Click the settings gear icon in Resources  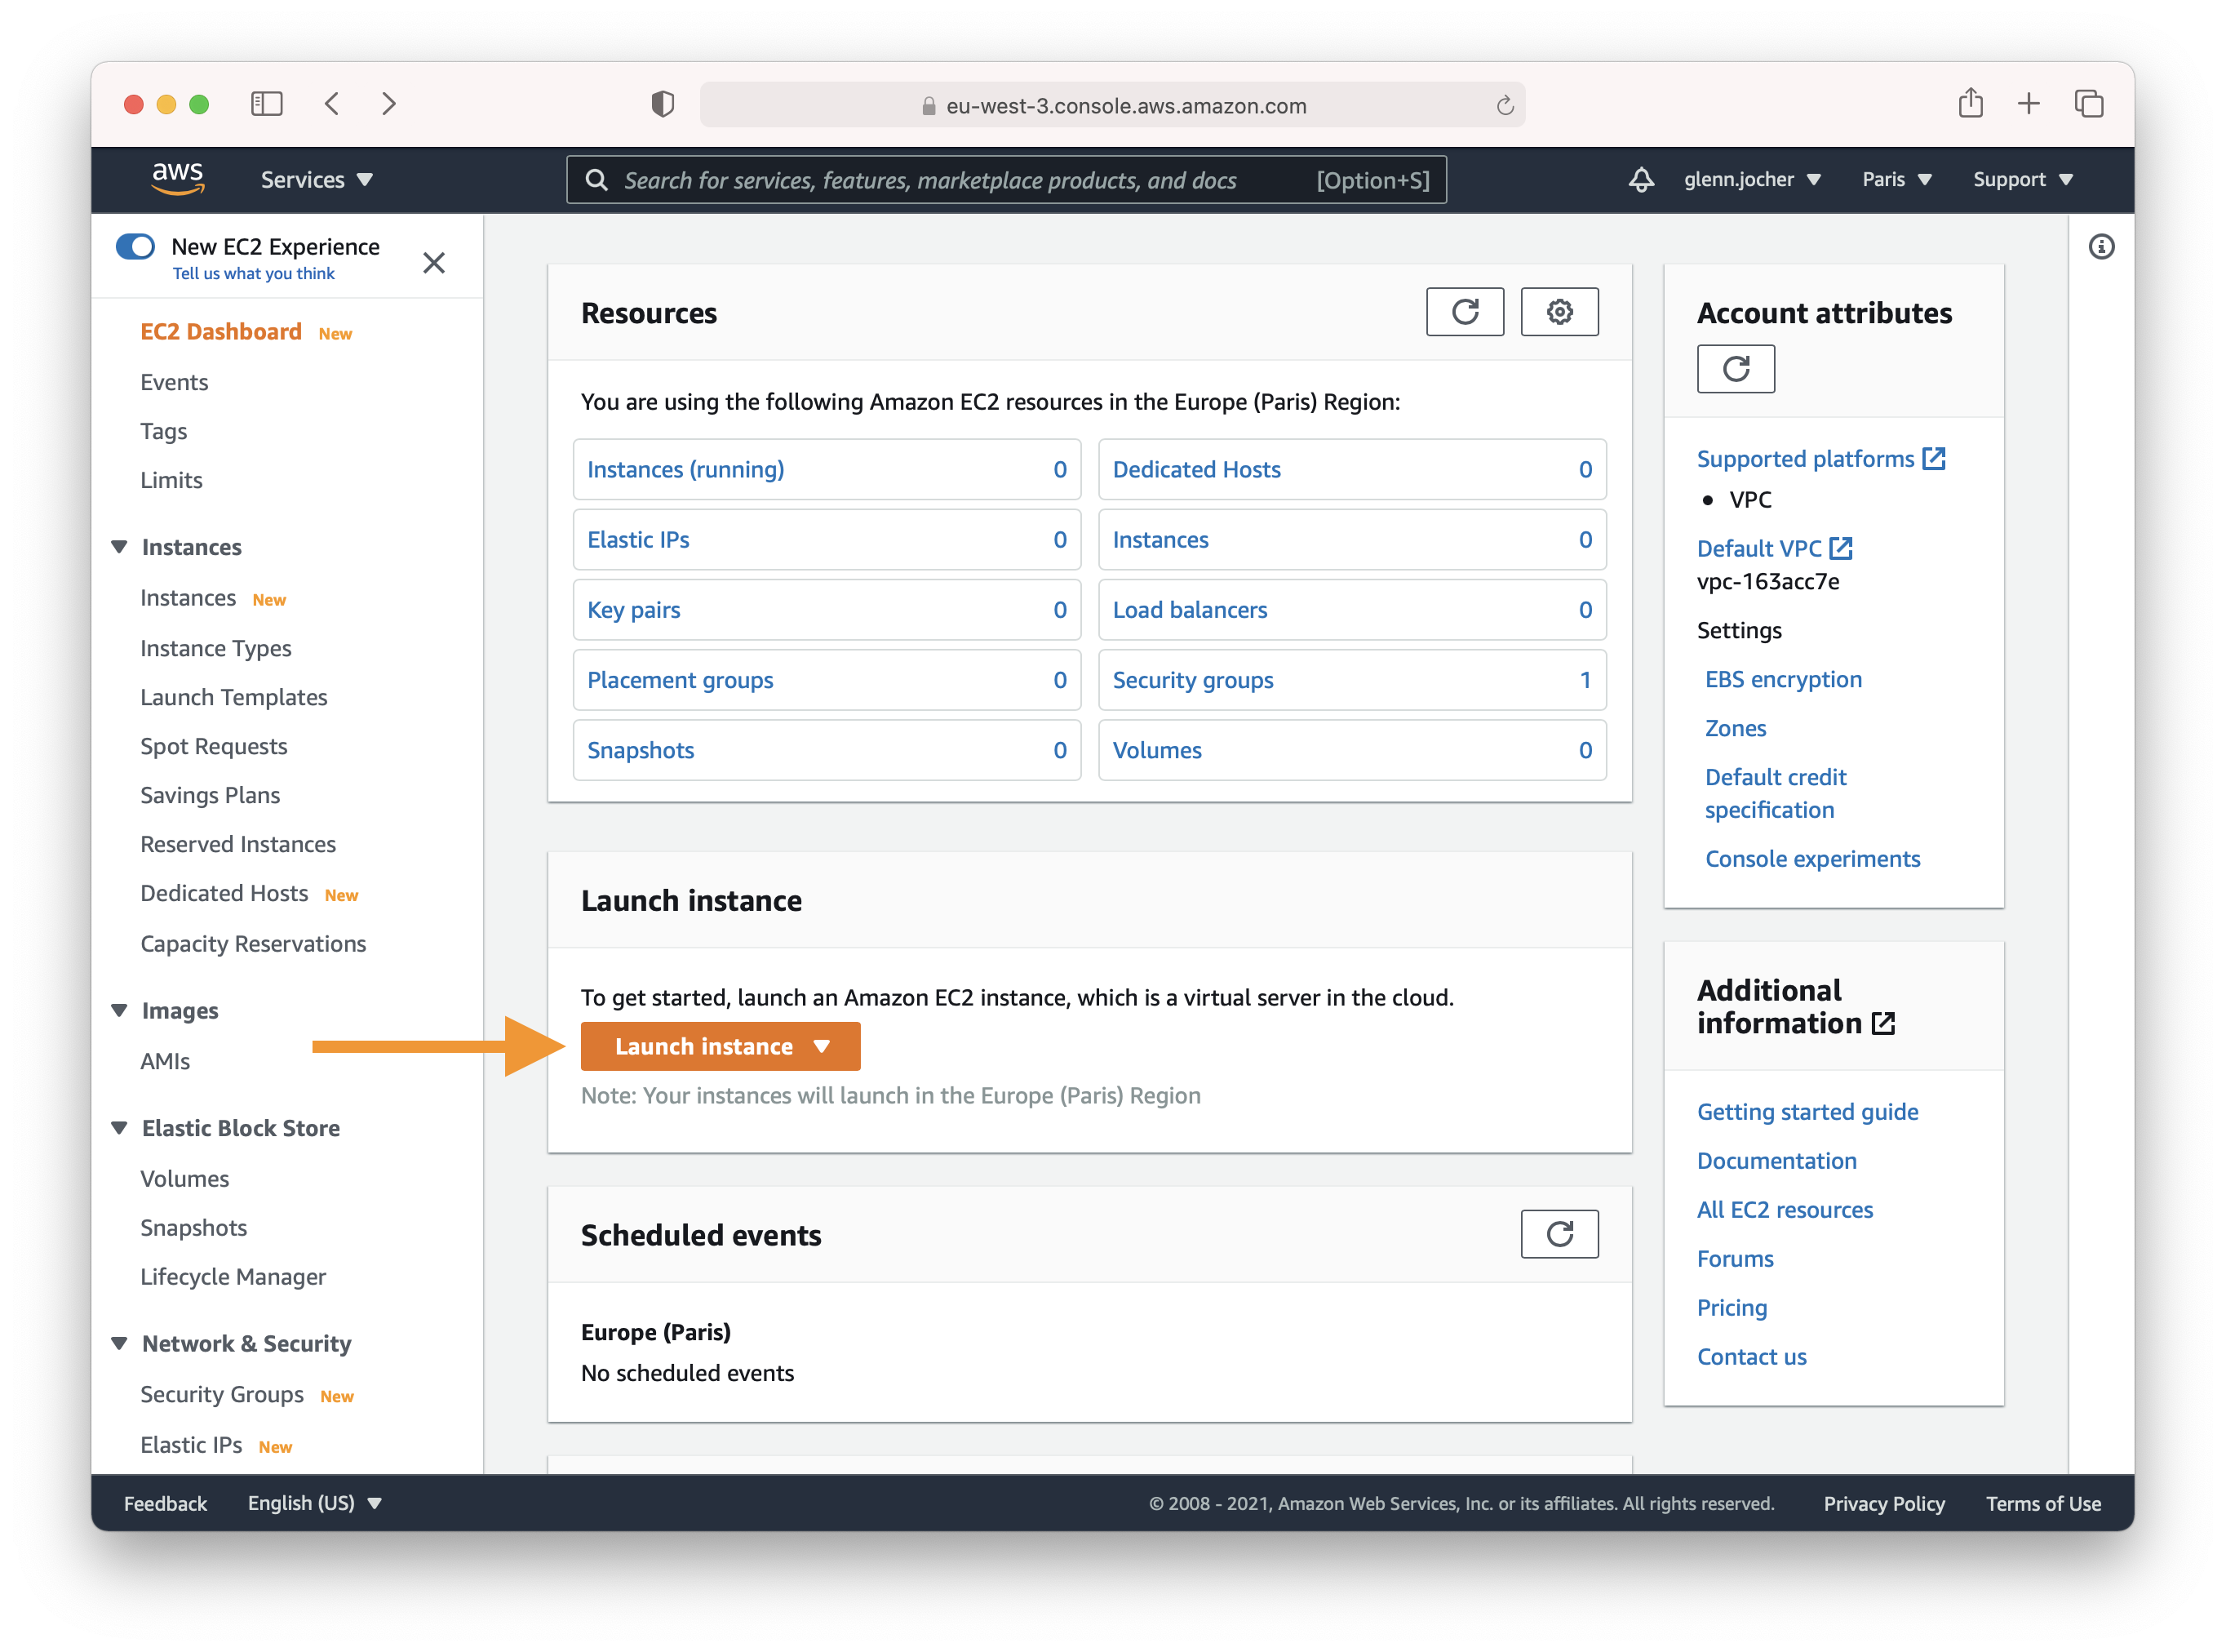coord(1560,314)
